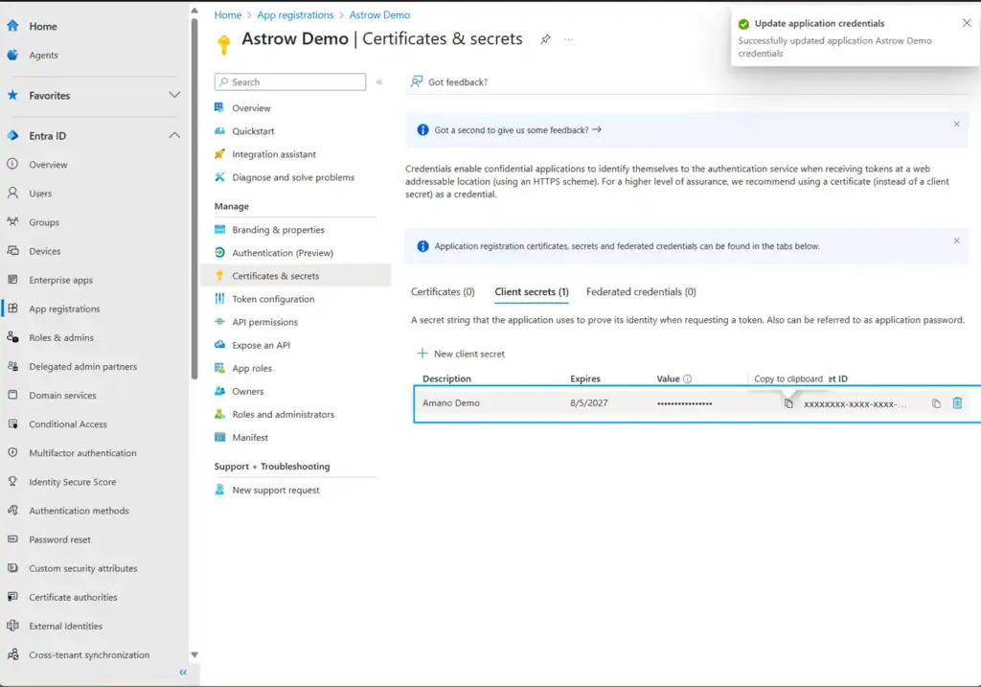Switch to the Client secrets (1) tab
Viewport: 981px width, 687px height.
531,292
